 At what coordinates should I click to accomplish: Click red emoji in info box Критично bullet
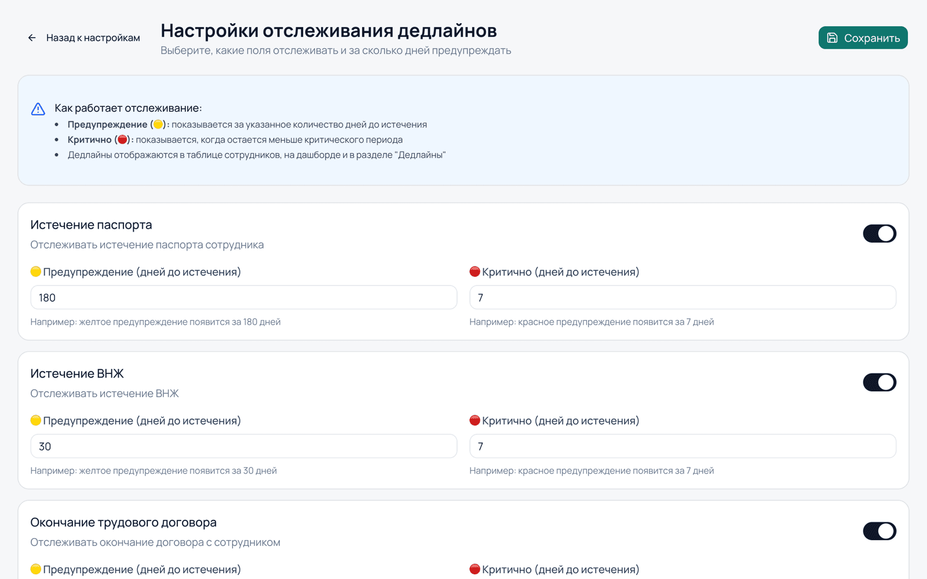coord(122,140)
